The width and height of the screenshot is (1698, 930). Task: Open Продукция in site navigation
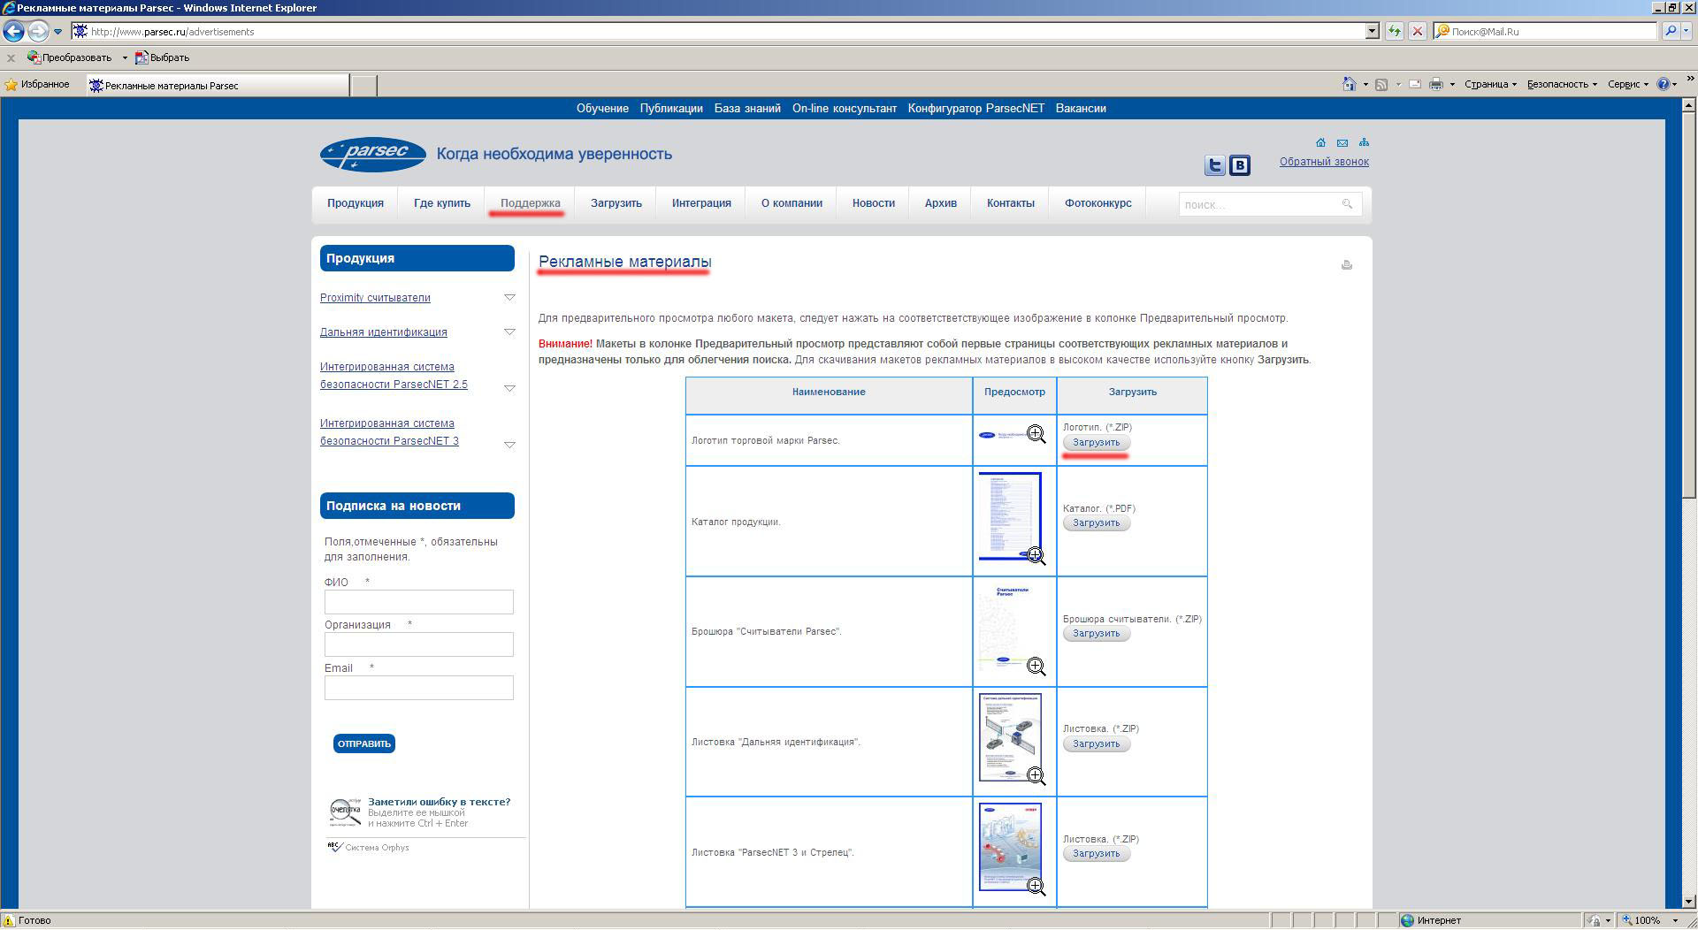coord(356,203)
